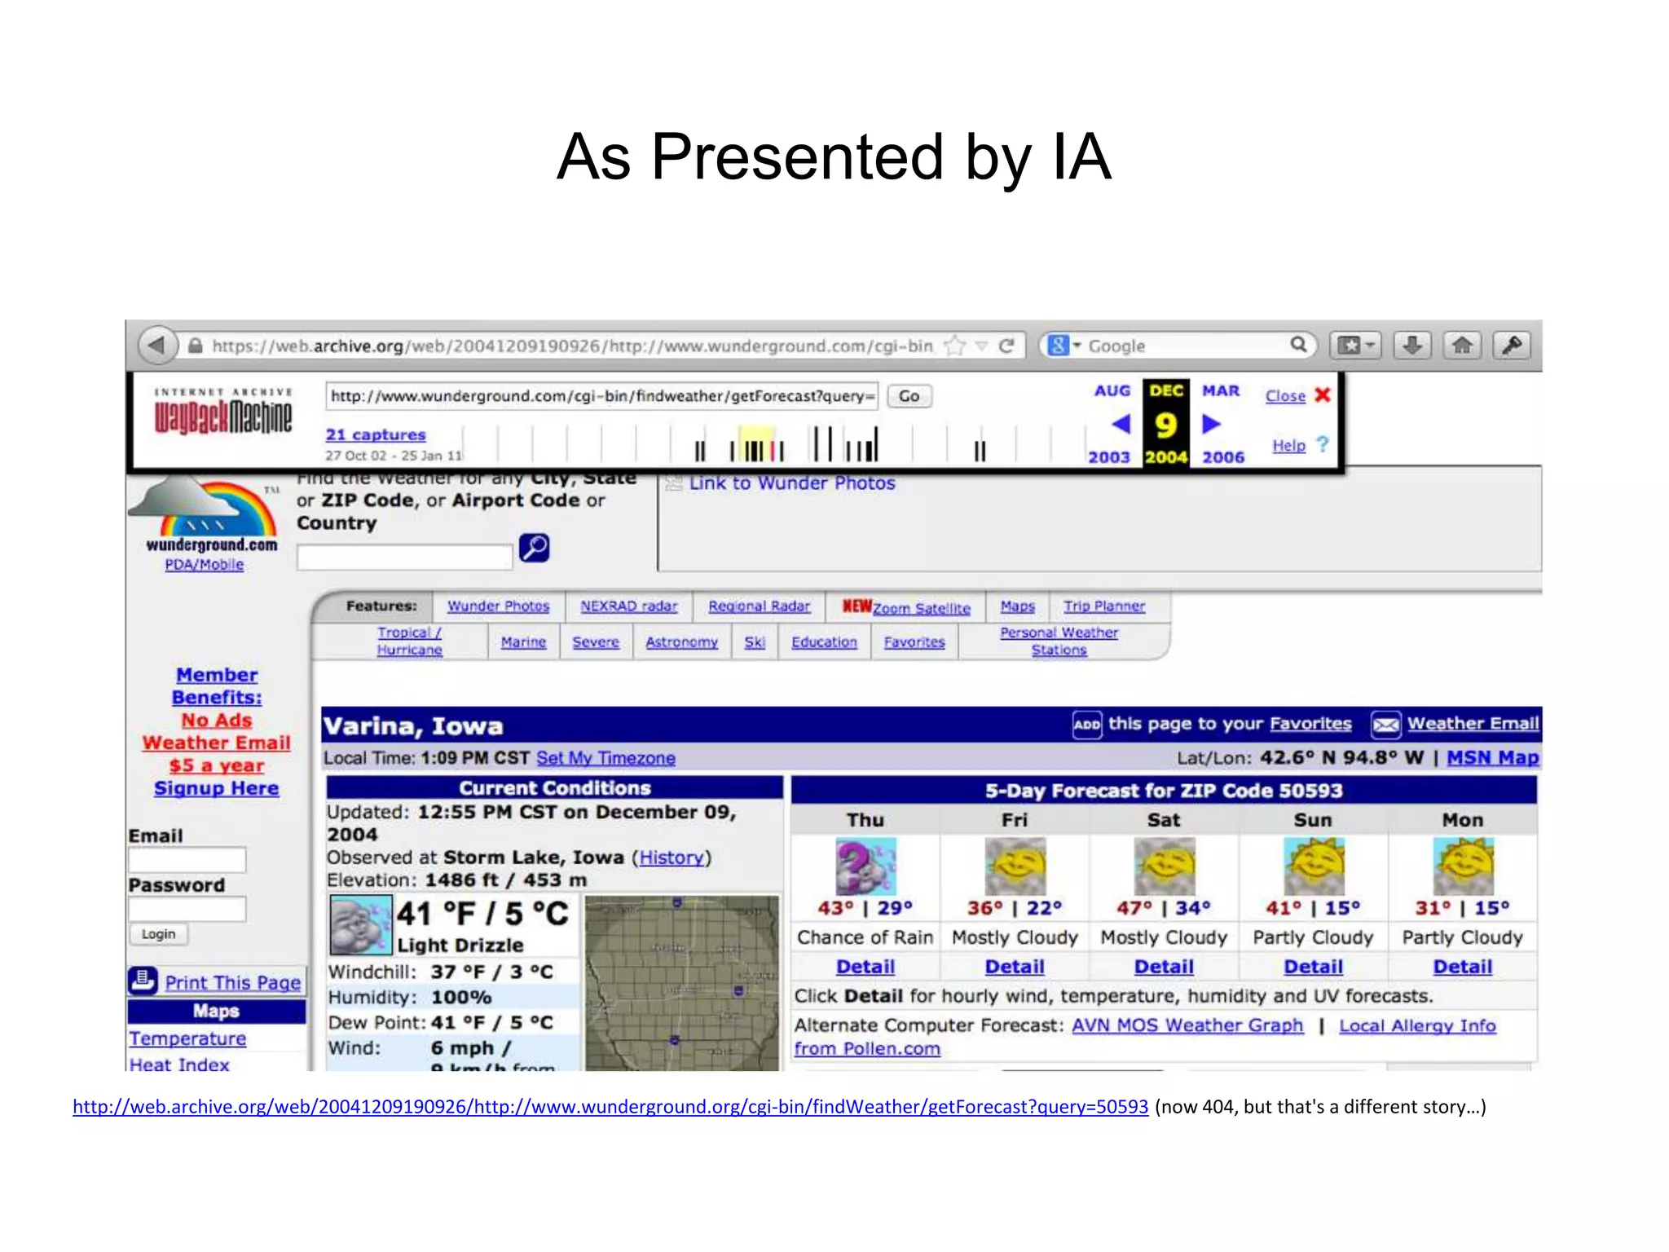The height and width of the screenshot is (1252, 1669).
Task: Open the Education link
Action: click(824, 642)
